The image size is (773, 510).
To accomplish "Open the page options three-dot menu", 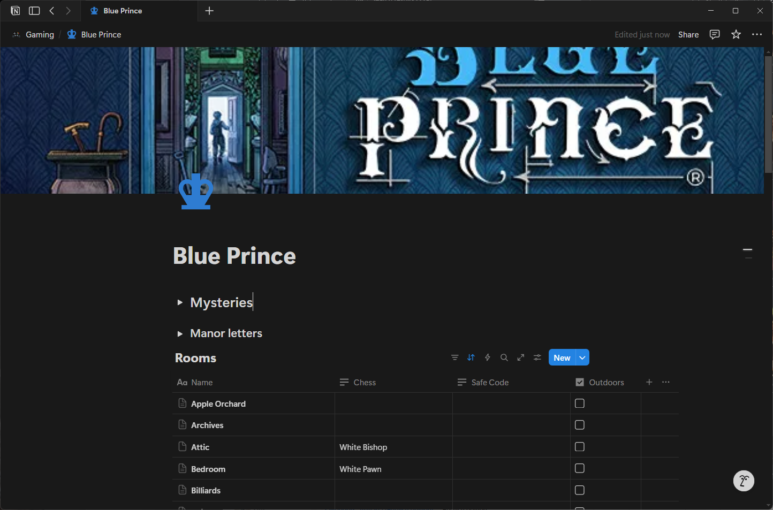I will pos(757,34).
